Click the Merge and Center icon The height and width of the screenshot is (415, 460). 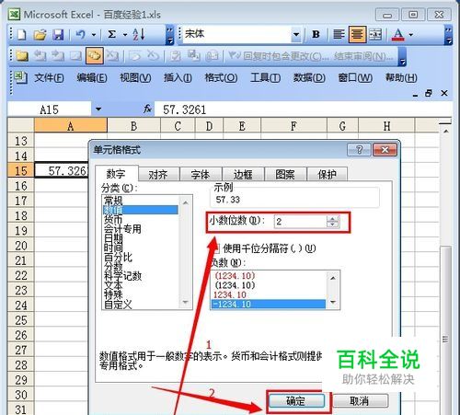[x=375, y=34]
